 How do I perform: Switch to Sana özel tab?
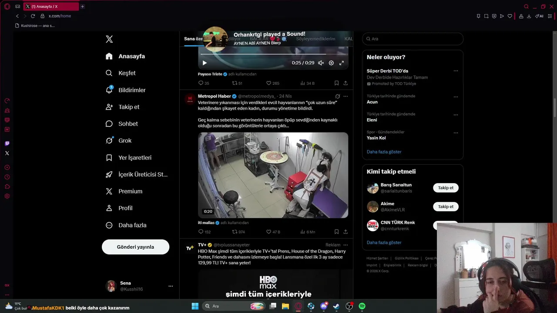(193, 39)
